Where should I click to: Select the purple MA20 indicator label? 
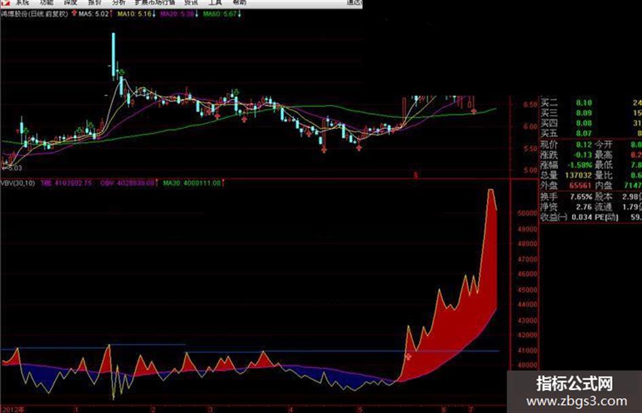coord(177,14)
